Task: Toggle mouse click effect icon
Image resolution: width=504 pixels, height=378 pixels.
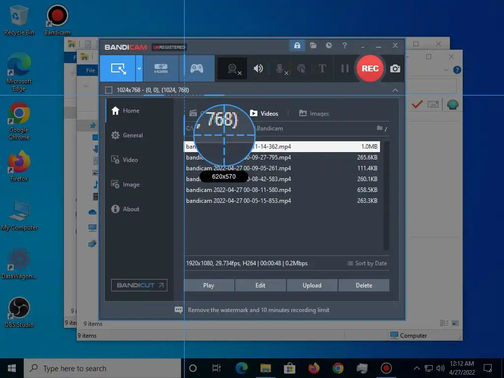Action: pos(301,68)
